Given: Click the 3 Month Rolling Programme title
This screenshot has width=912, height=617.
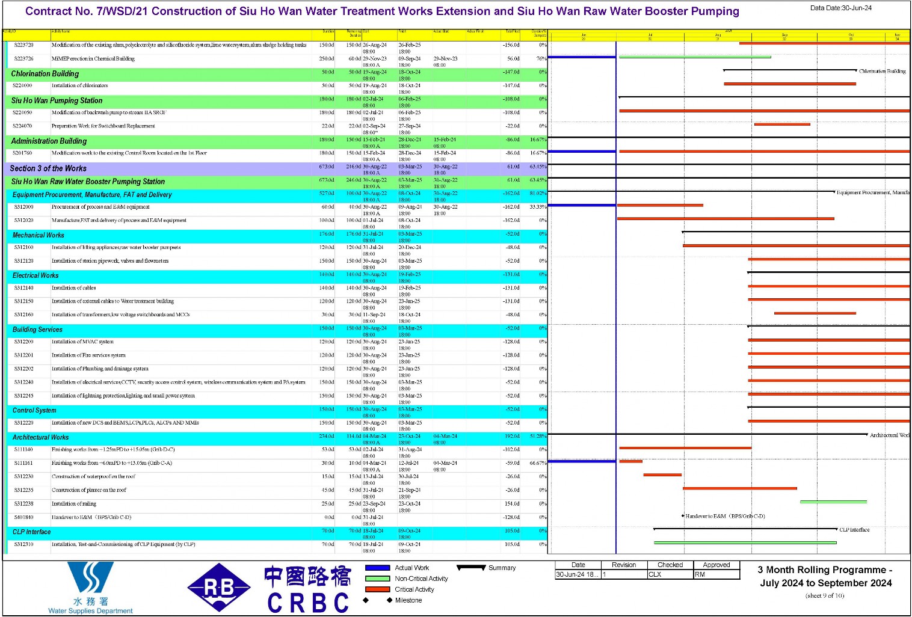Looking at the screenshot, I should pyautogui.click(x=824, y=576).
